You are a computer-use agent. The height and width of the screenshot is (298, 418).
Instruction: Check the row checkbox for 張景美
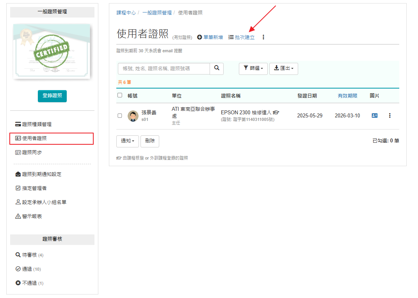click(120, 115)
